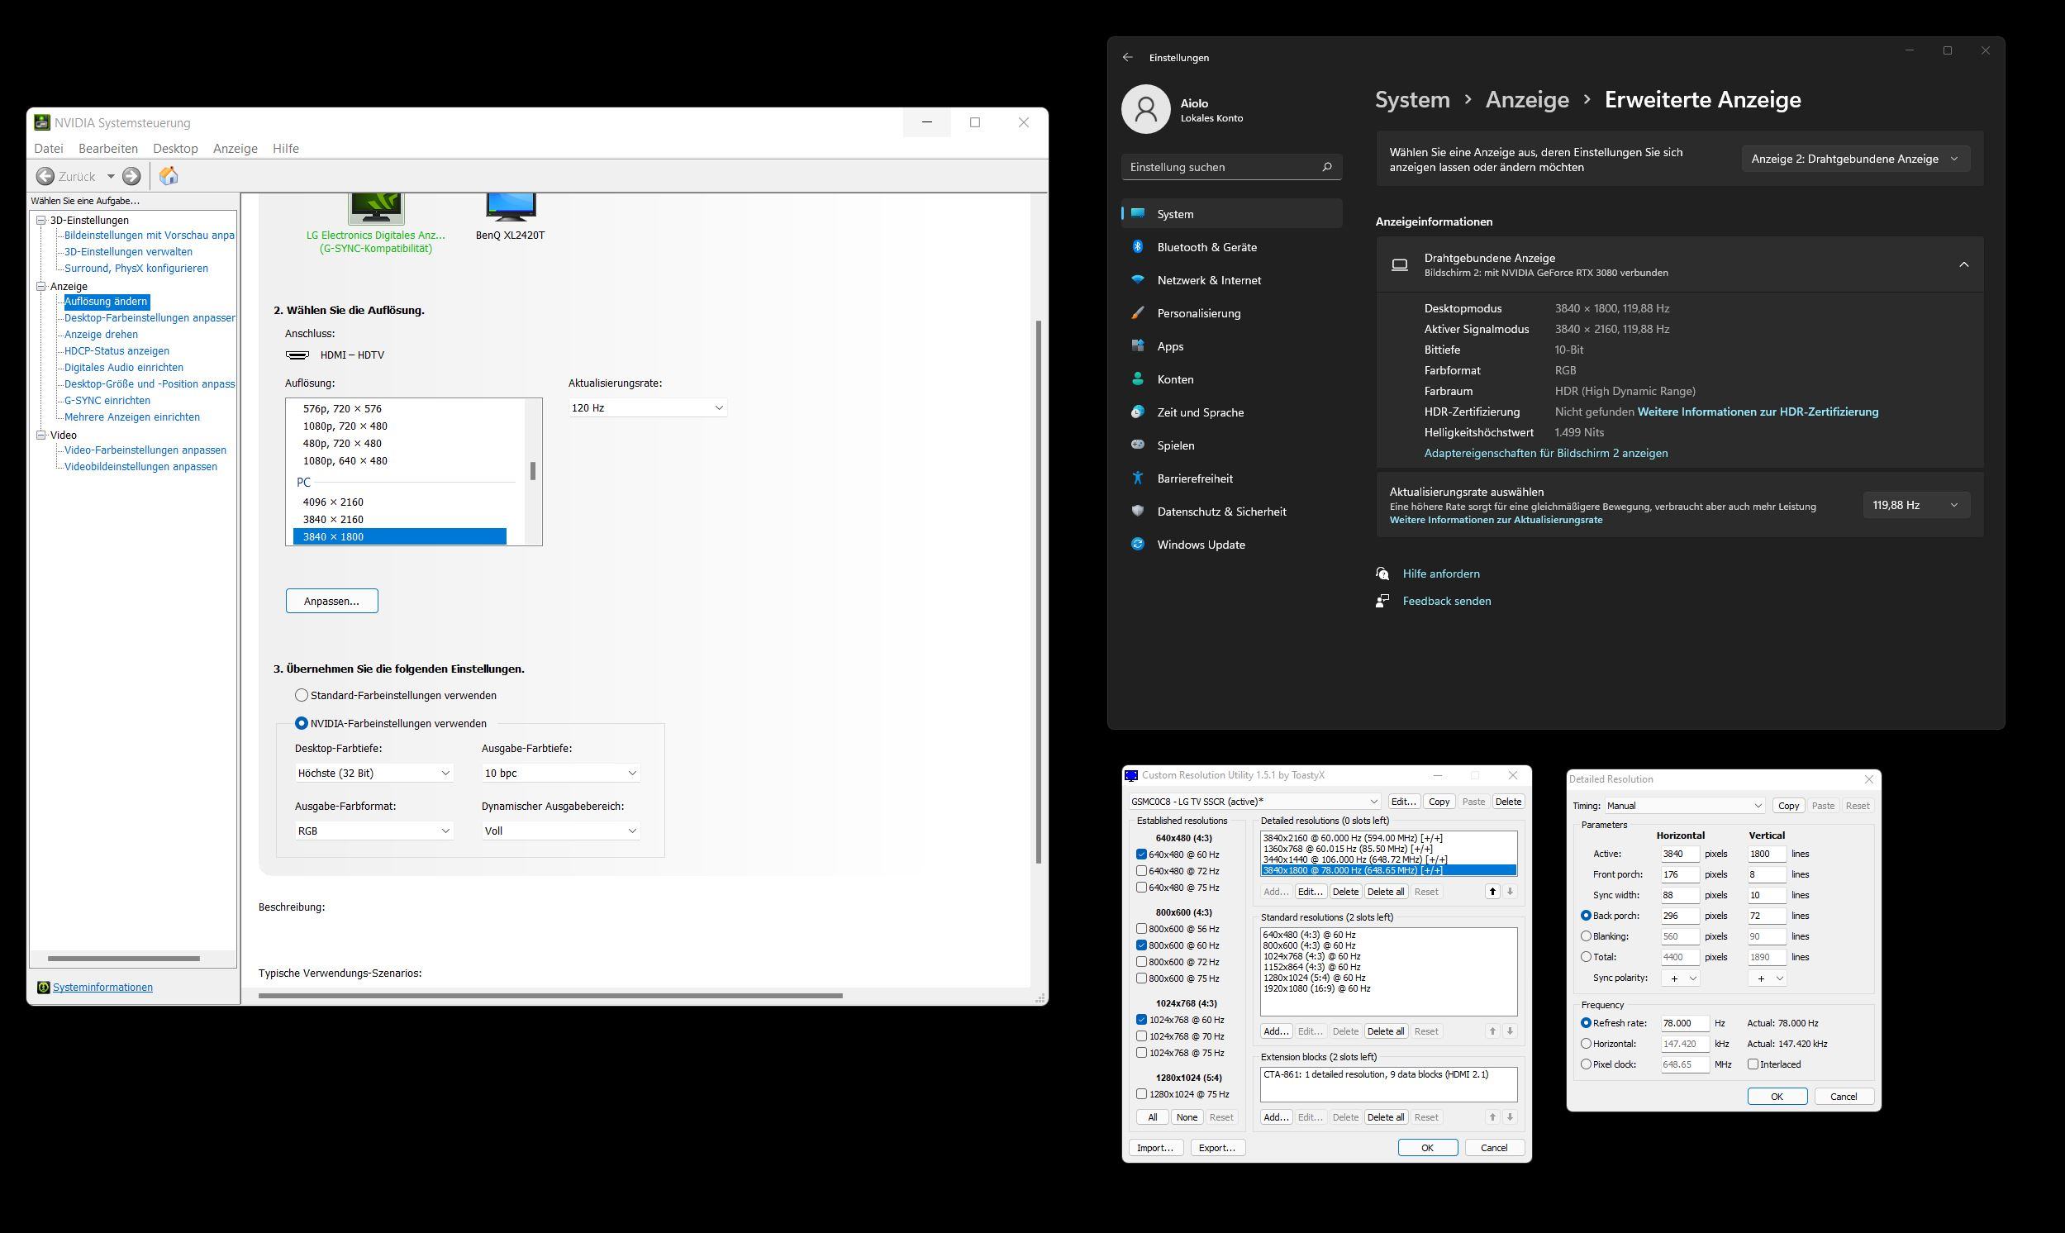Open the Ausgabe-Farbtiefe 10 bpc dropdown
This screenshot has height=1233, width=2065.
click(x=561, y=773)
